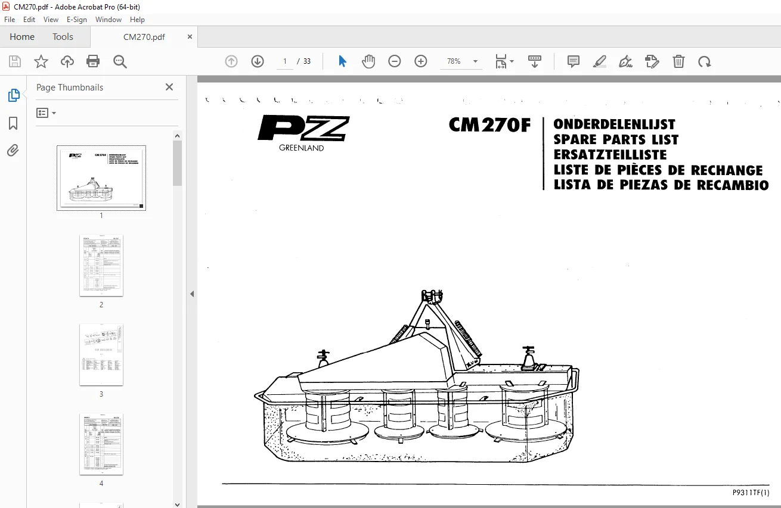Add the document to starred favorites

point(41,61)
